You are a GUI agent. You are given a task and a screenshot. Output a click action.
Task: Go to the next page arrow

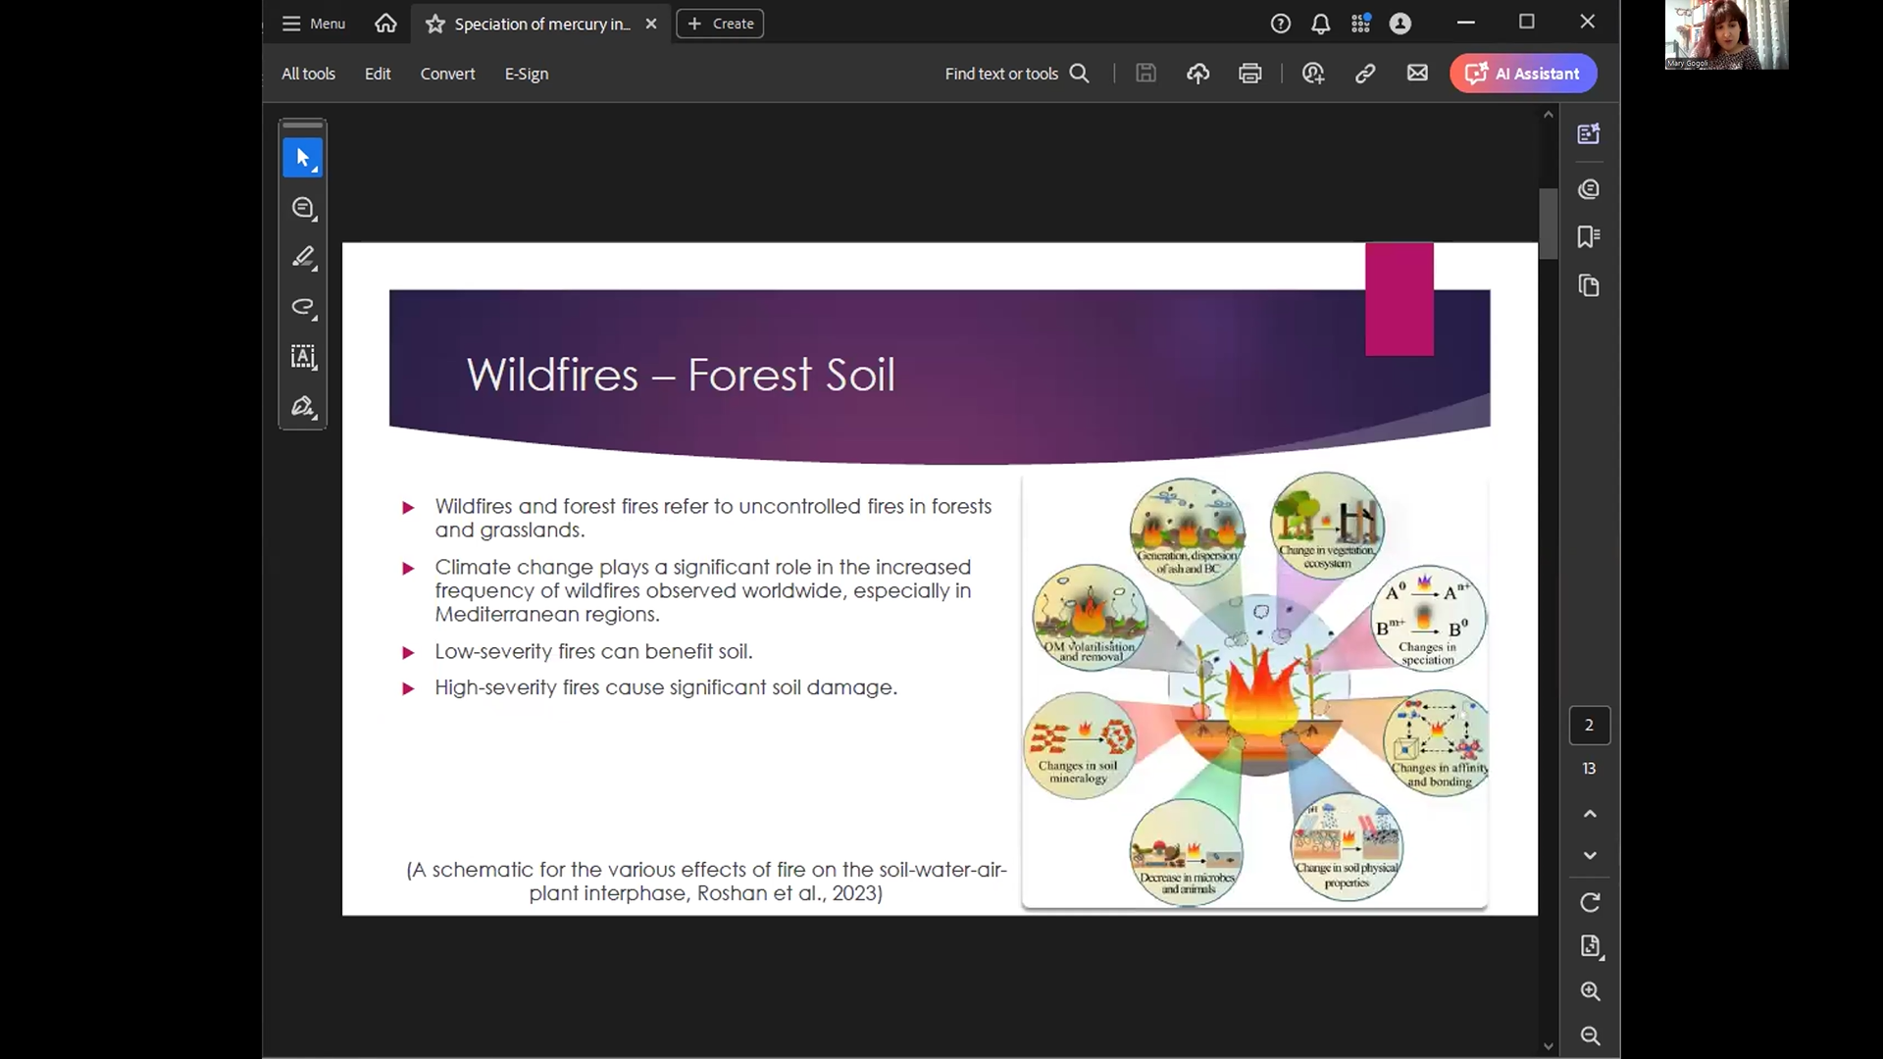pyautogui.click(x=1590, y=856)
